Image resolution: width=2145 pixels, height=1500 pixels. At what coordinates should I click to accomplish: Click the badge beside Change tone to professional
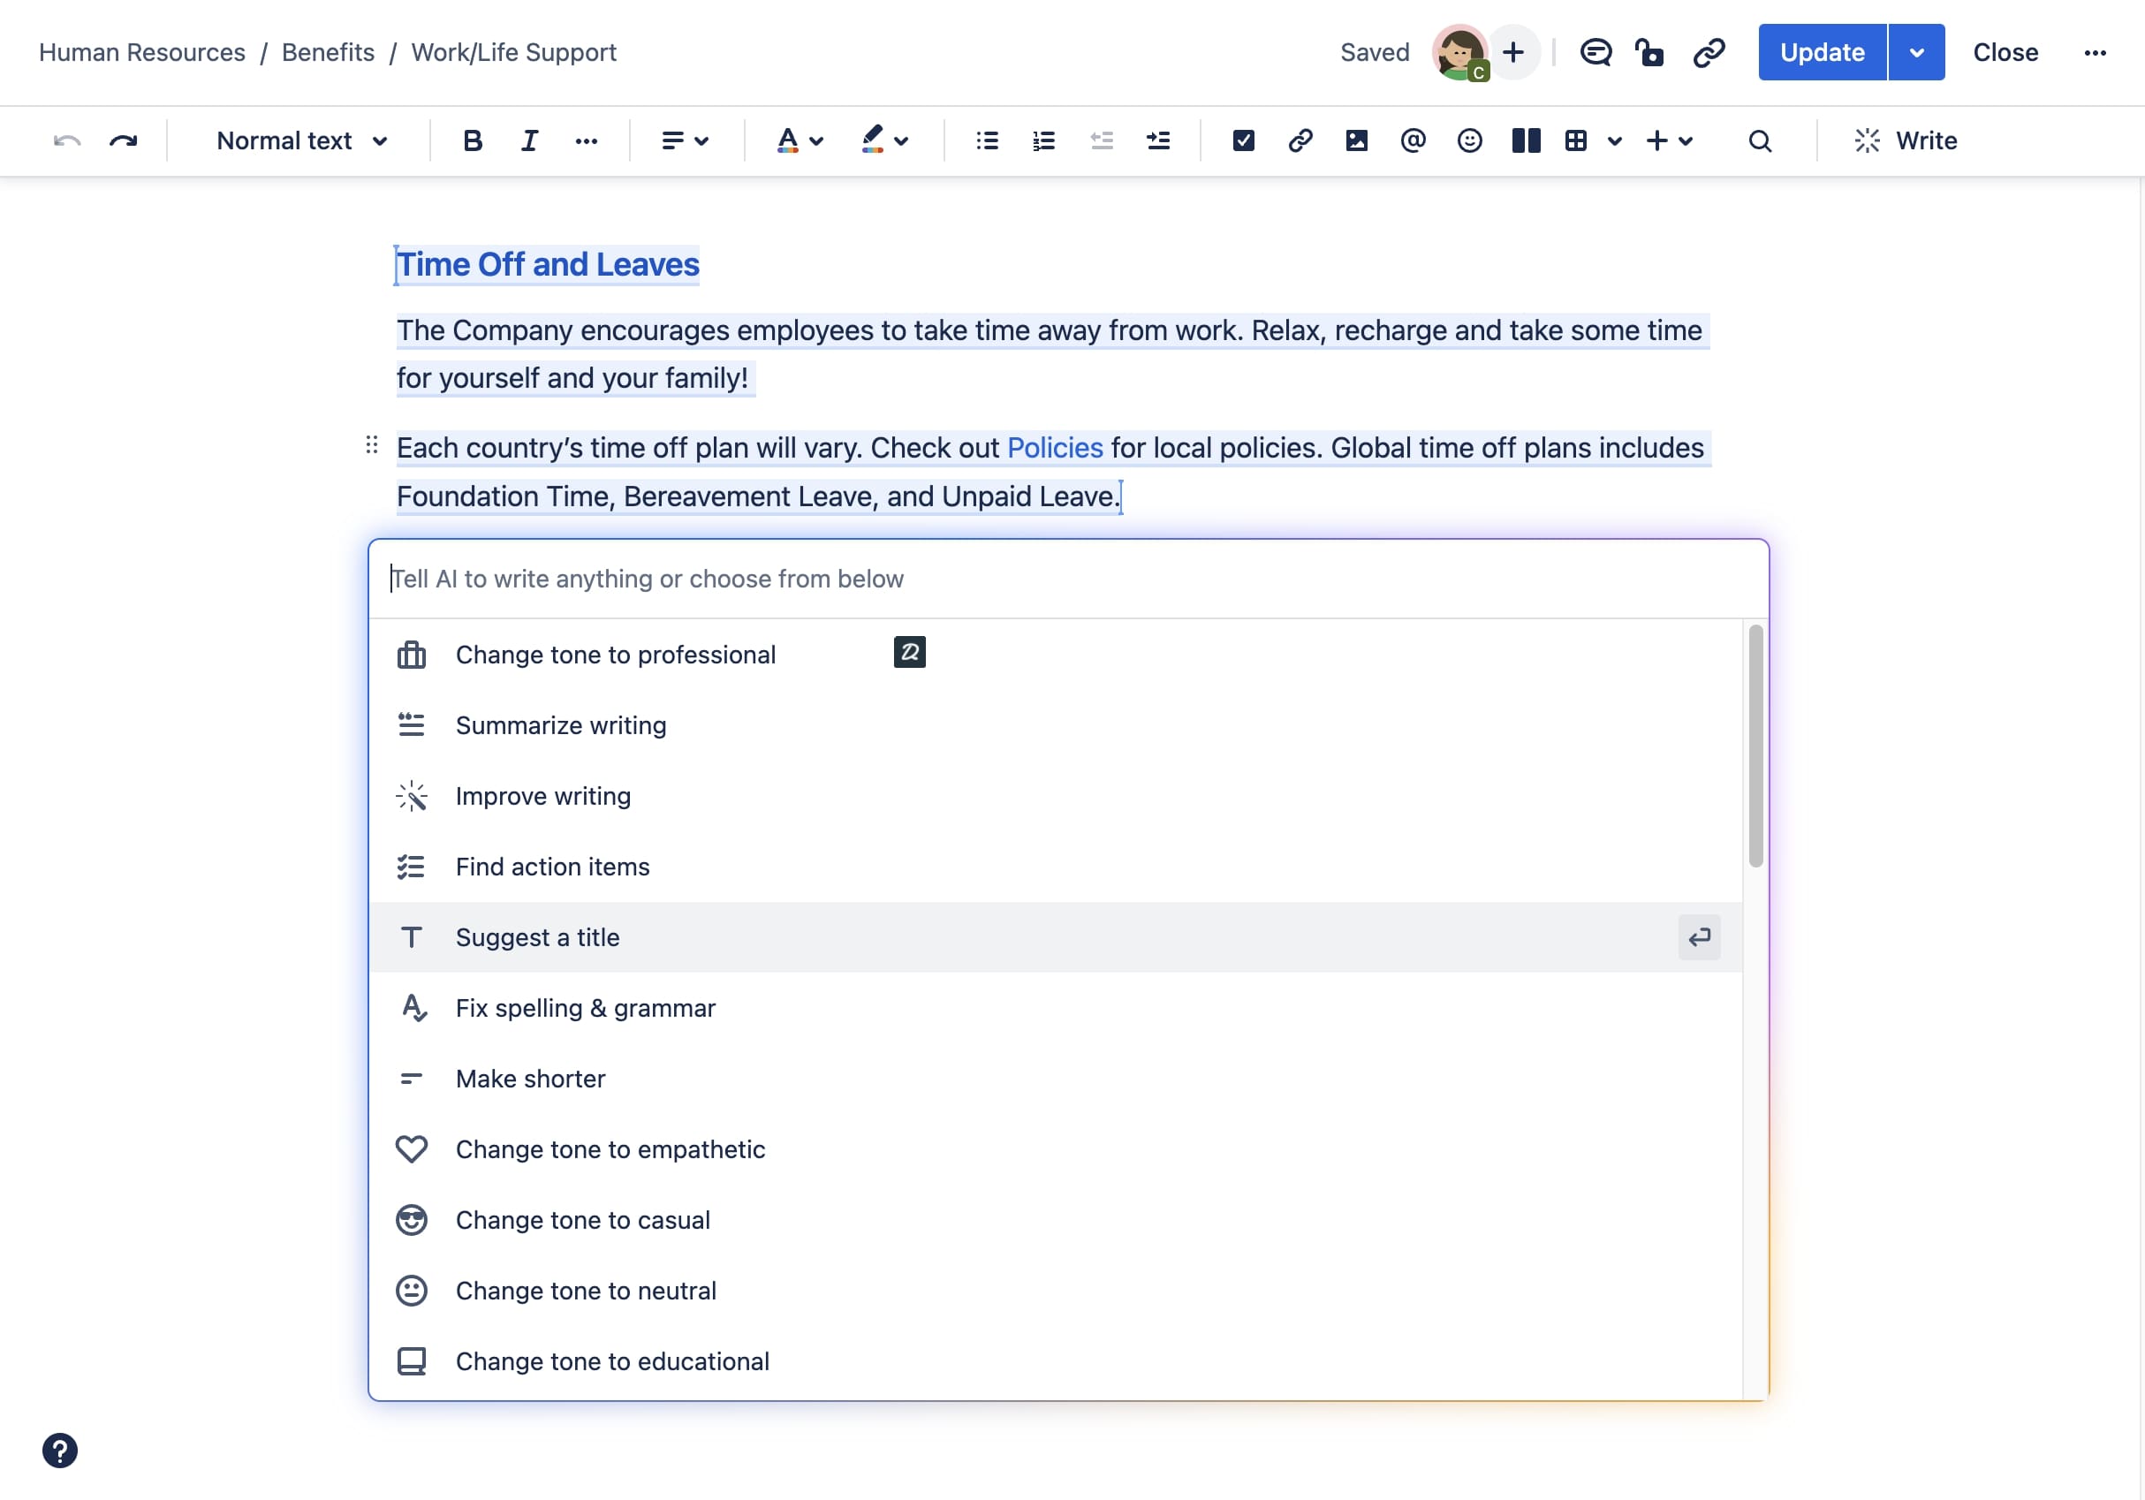click(909, 652)
